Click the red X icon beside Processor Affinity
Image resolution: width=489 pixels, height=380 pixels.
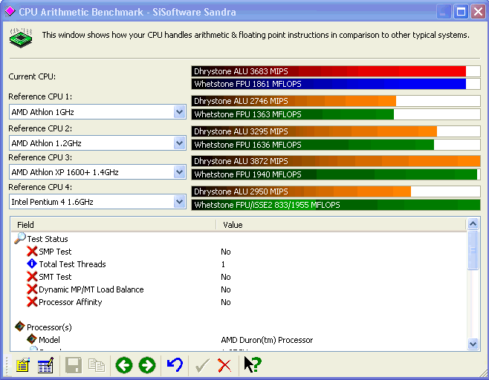click(32, 301)
